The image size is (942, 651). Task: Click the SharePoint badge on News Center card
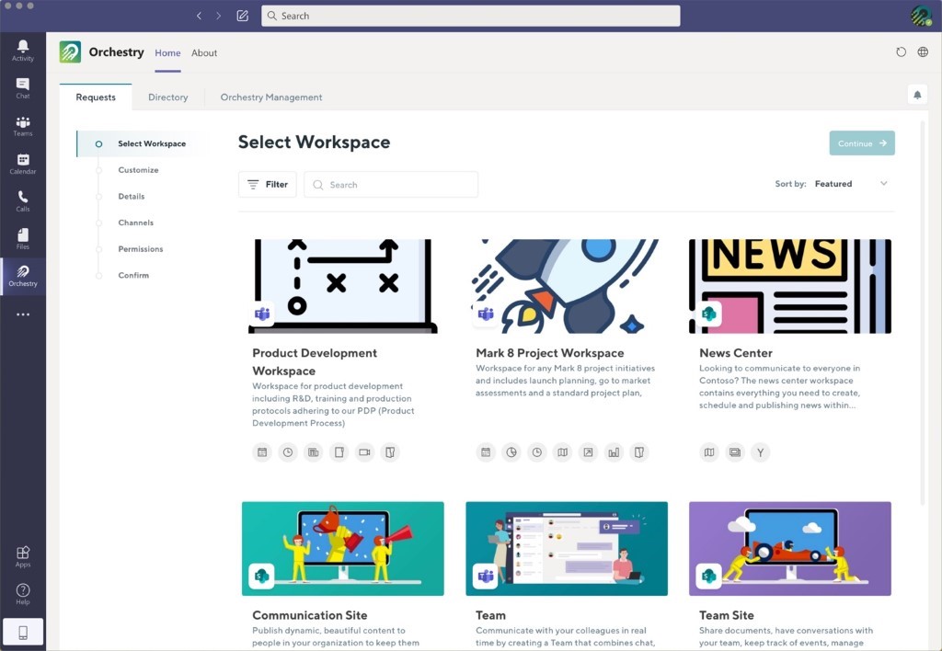[x=709, y=314]
